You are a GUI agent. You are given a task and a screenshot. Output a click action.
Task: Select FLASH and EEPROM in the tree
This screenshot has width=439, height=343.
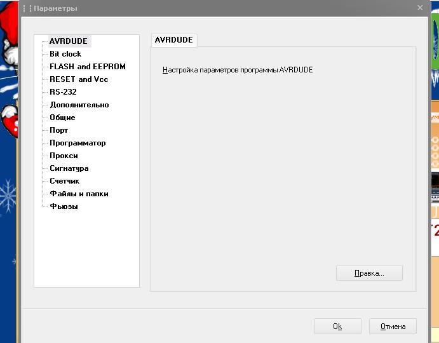[88, 67]
